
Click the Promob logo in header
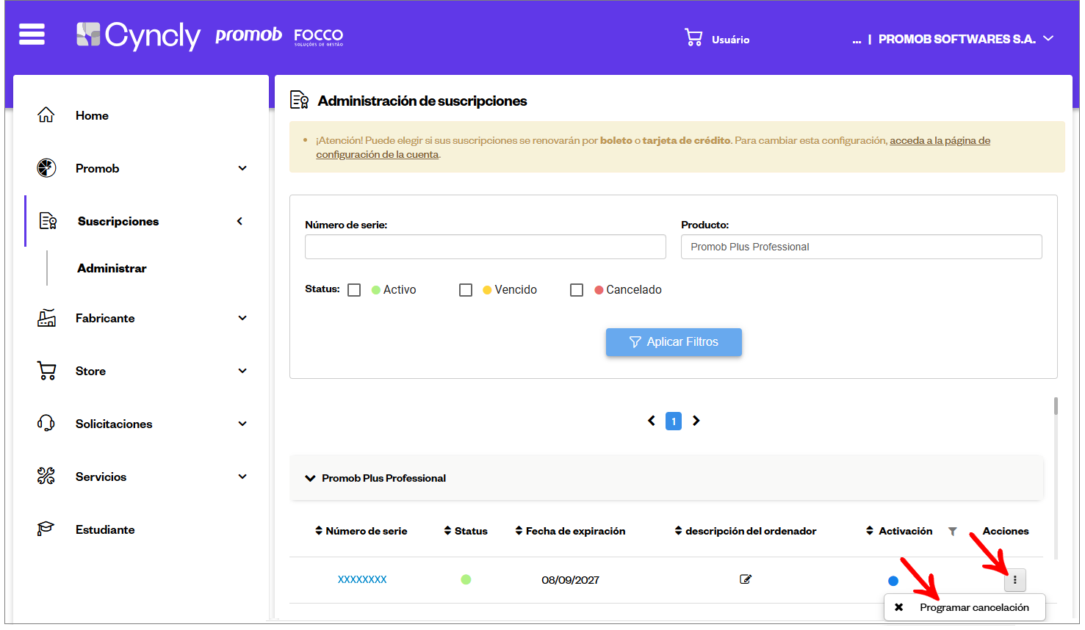tap(248, 35)
